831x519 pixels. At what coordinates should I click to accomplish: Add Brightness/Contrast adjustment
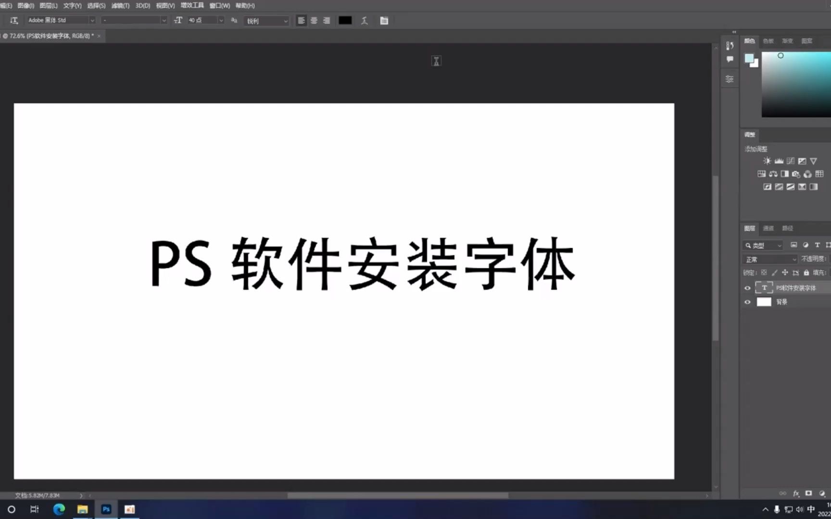(767, 161)
